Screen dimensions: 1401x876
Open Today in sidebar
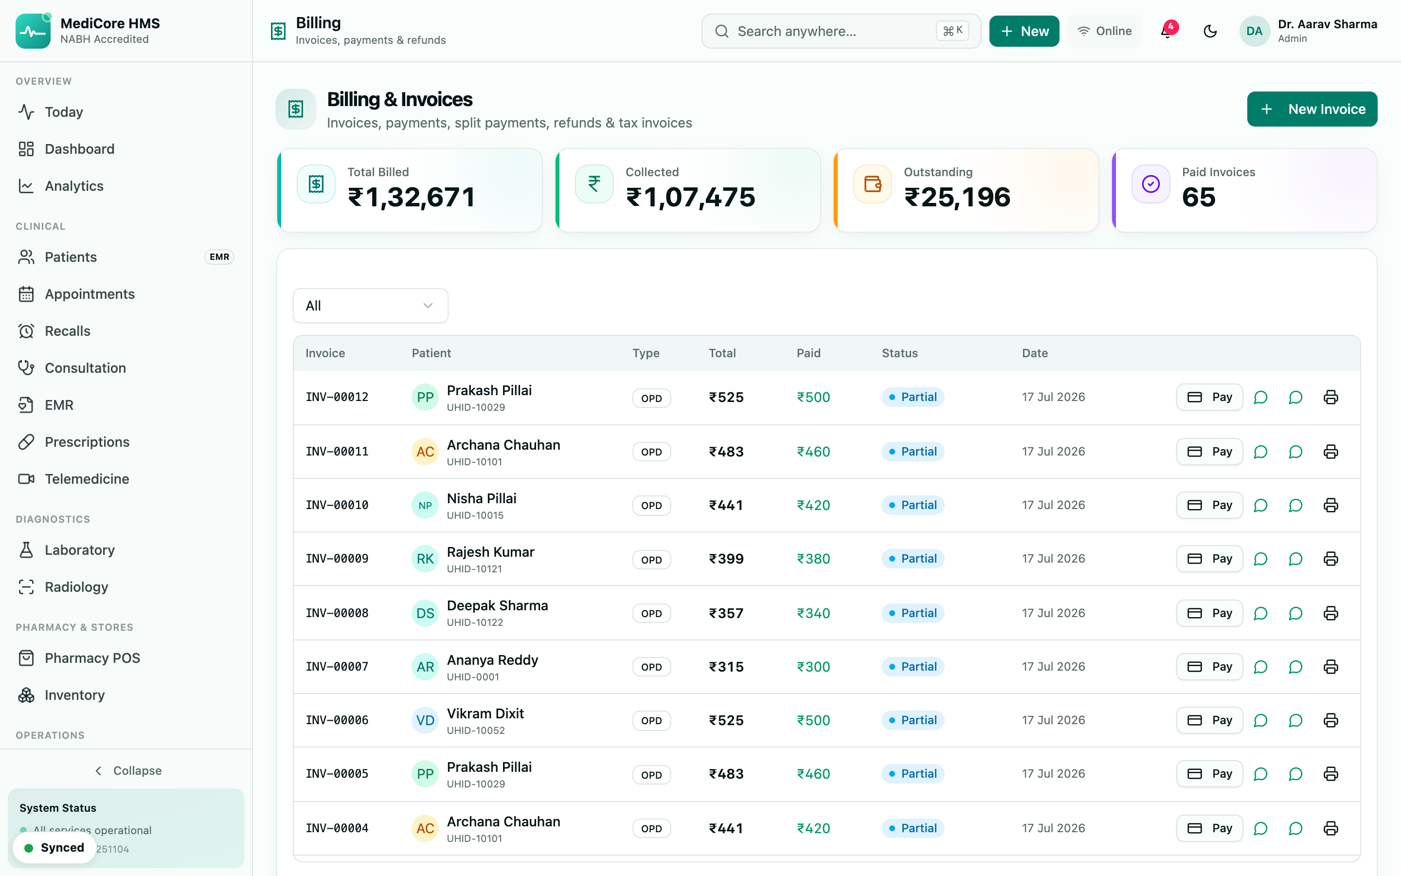[126, 112]
